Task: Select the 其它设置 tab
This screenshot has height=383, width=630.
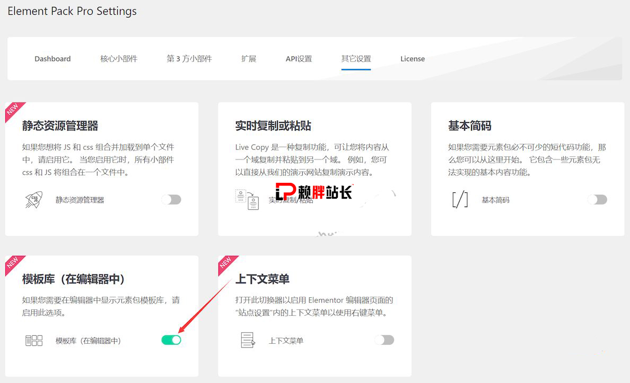Action: 356,59
